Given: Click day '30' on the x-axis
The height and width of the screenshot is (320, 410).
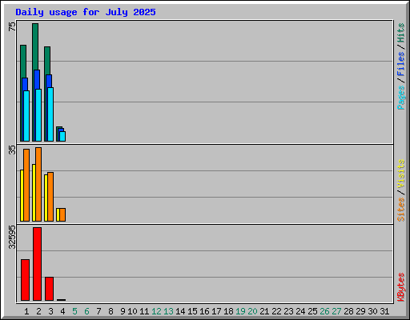Looking at the screenshot, I should point(372,311).
